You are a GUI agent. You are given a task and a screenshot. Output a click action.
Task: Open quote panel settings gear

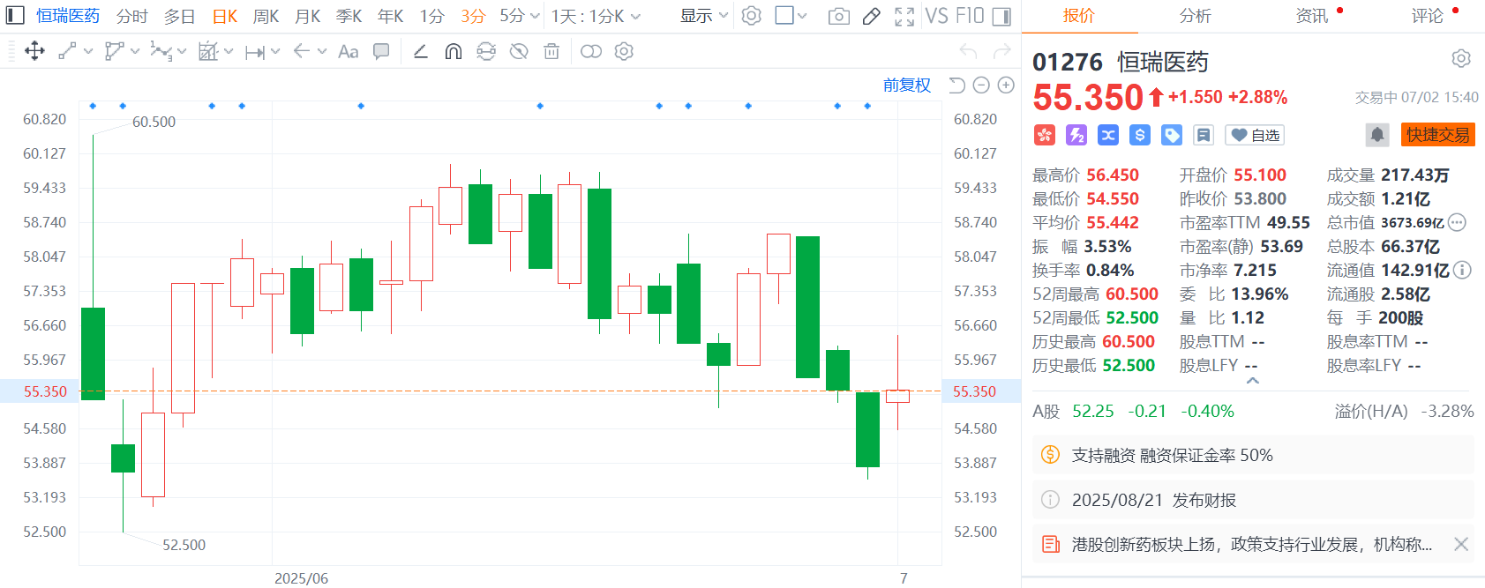(1461, 58)
